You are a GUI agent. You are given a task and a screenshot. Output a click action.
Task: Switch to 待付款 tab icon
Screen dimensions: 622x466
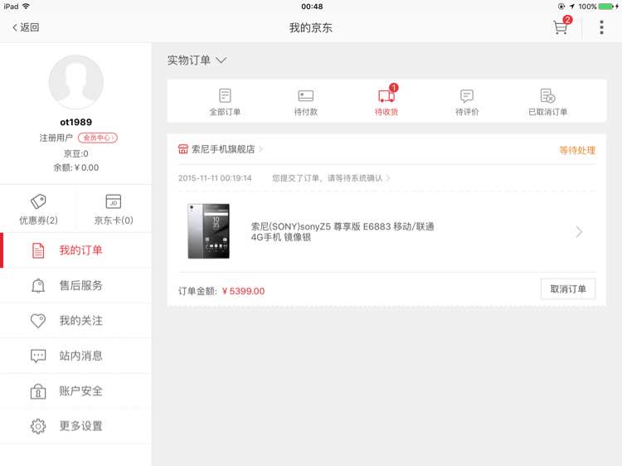click(x=305, y=95)
